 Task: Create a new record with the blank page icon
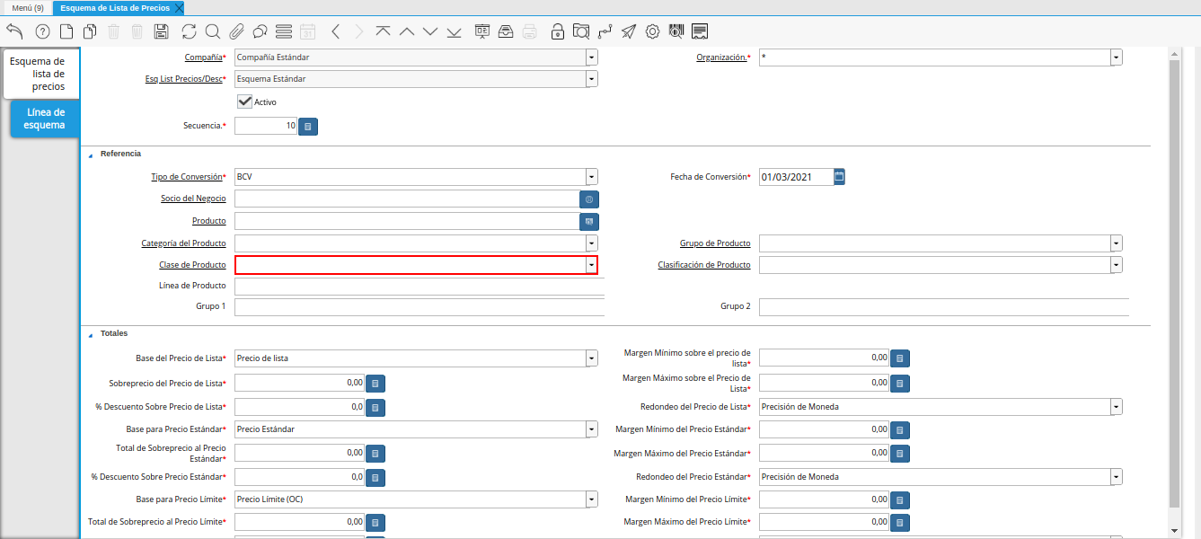coord(66,31)
